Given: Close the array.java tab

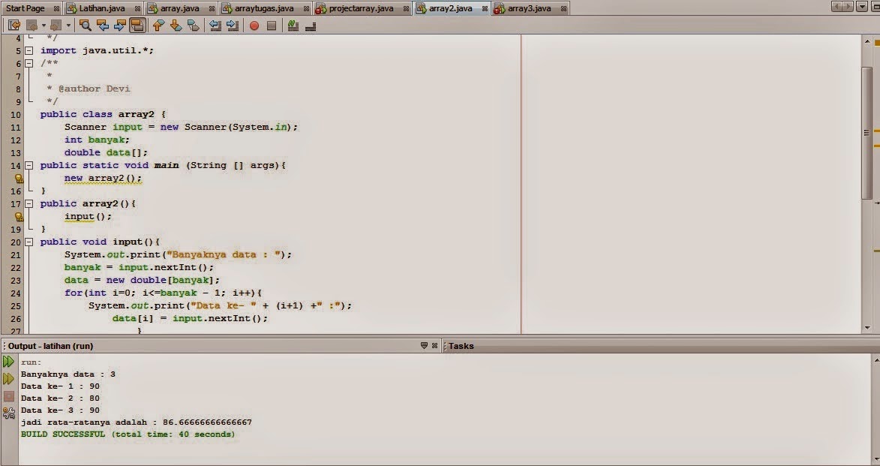Looking at the screenshot, I should (x=212, y=8).
